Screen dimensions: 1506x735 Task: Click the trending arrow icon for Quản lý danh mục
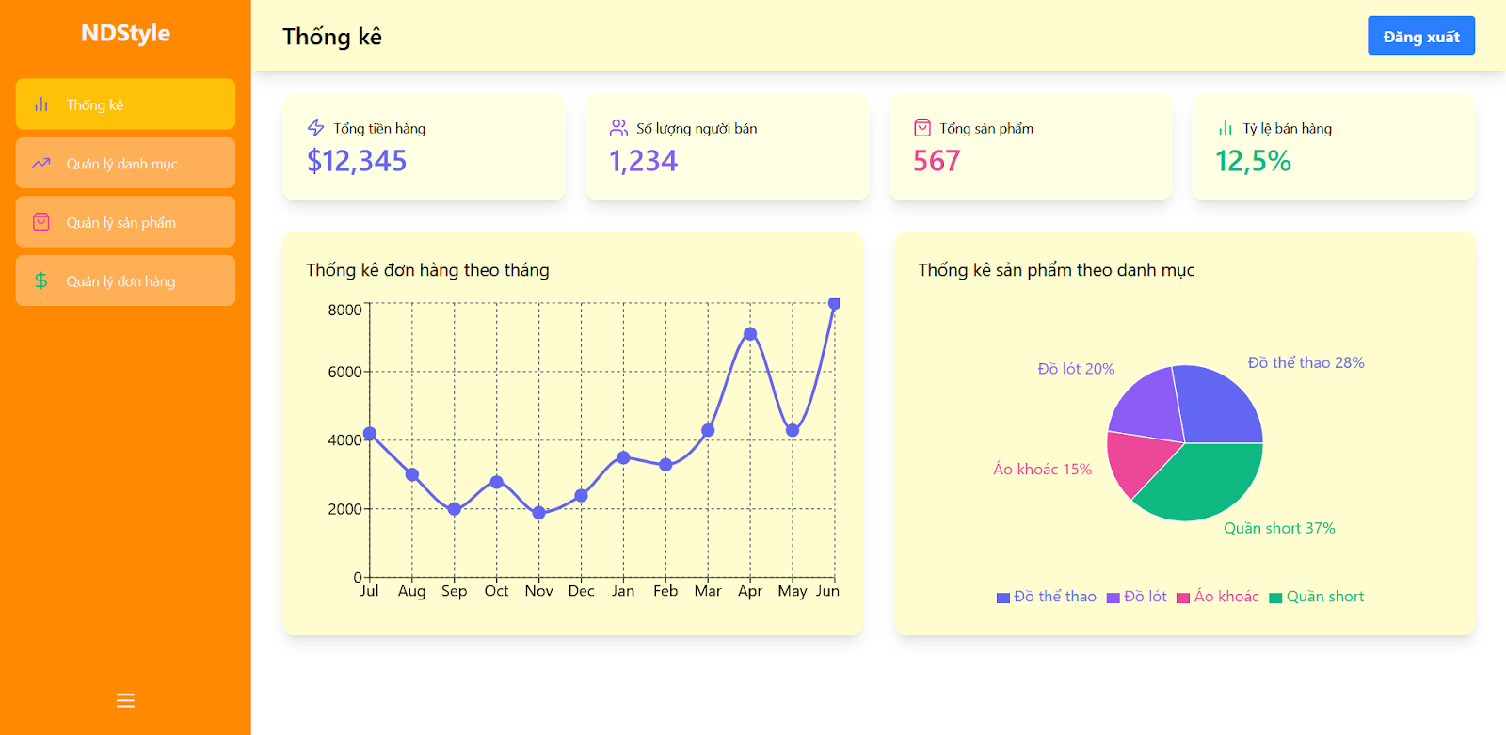point(41,163)
